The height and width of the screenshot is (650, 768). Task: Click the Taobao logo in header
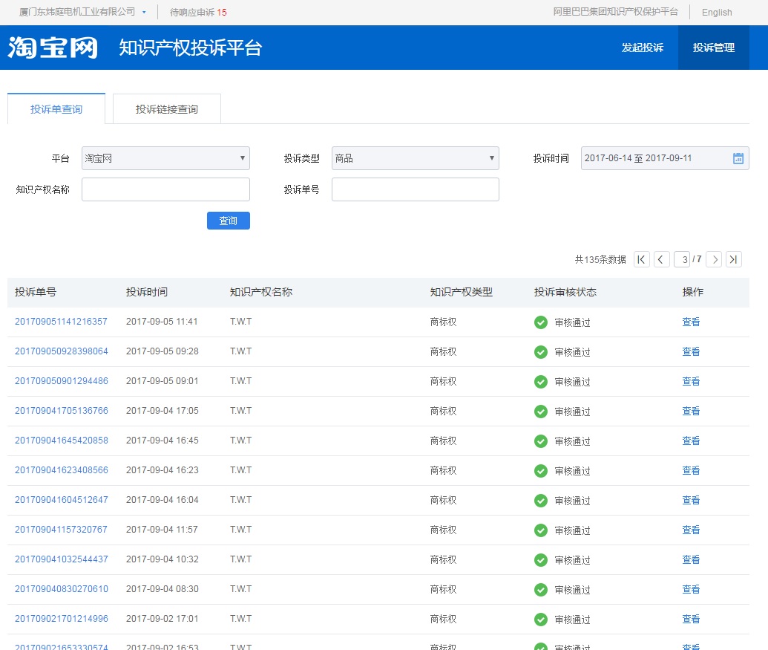53,48
